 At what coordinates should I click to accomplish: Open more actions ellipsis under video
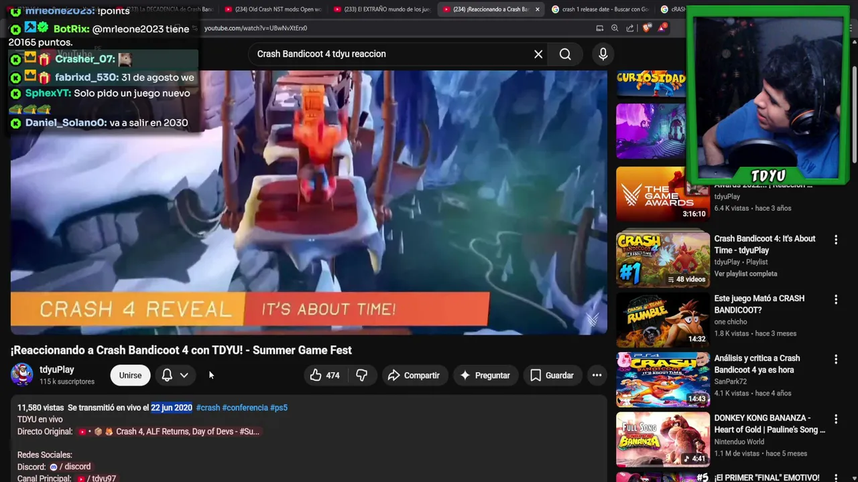(x=597, y=376)
